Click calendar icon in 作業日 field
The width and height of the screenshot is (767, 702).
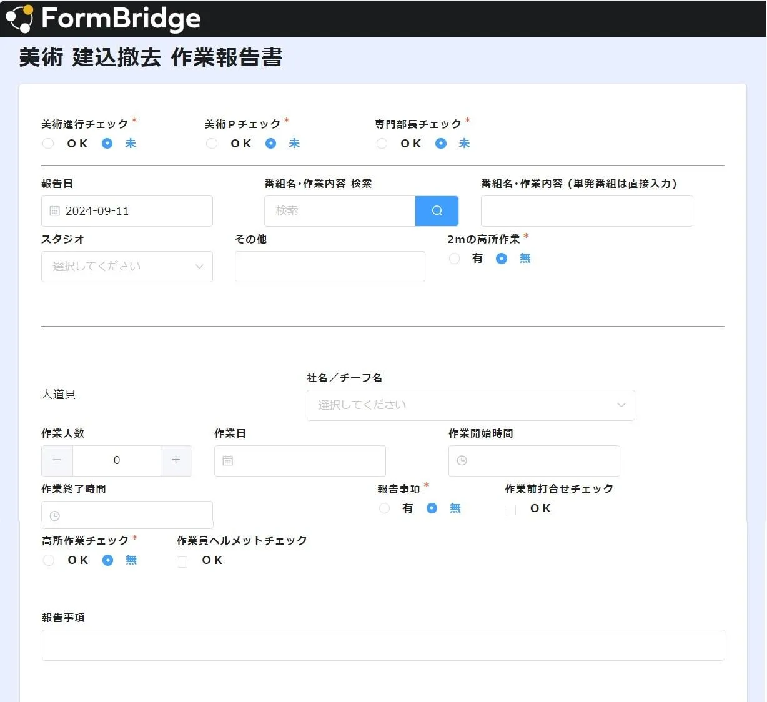[228, 460]
